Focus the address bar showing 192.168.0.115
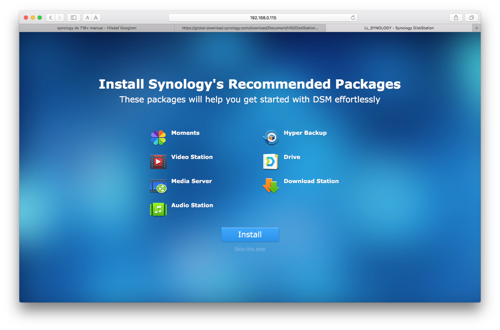This screenshot has width=500, height=330. [263, 18]
